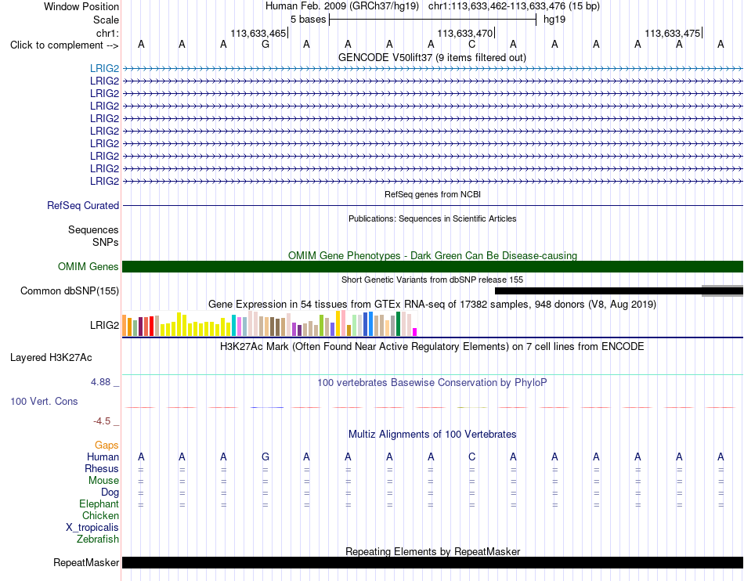Click C in the Human alignment row
744x581 pixels.
click(x=471, y=456)
